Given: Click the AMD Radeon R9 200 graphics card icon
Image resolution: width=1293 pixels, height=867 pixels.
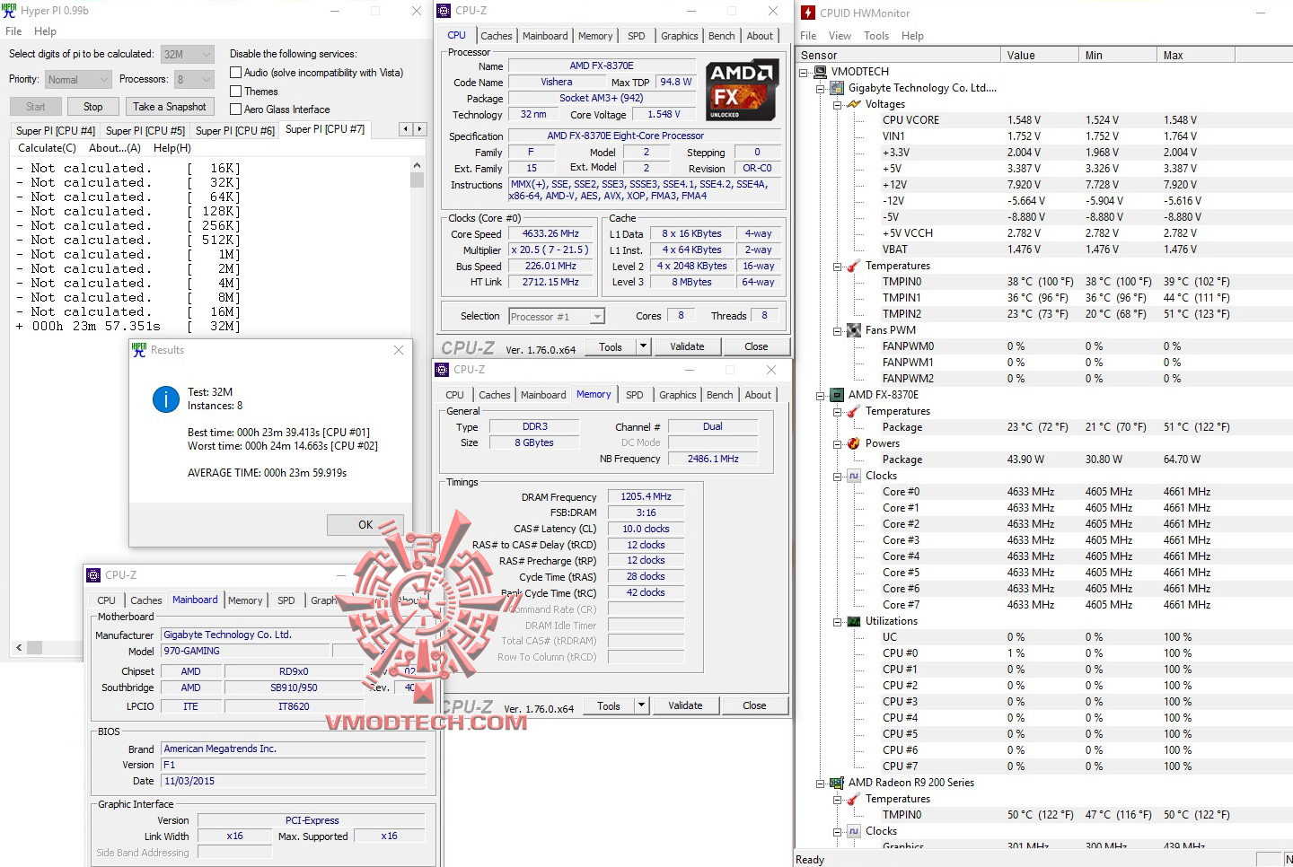Looking at the screenshot, I should click(x=838, y=783).
